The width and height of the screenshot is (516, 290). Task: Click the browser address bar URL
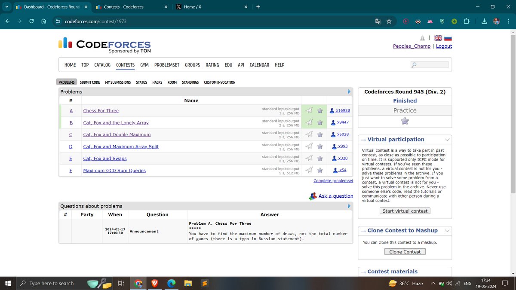(95, 21)
